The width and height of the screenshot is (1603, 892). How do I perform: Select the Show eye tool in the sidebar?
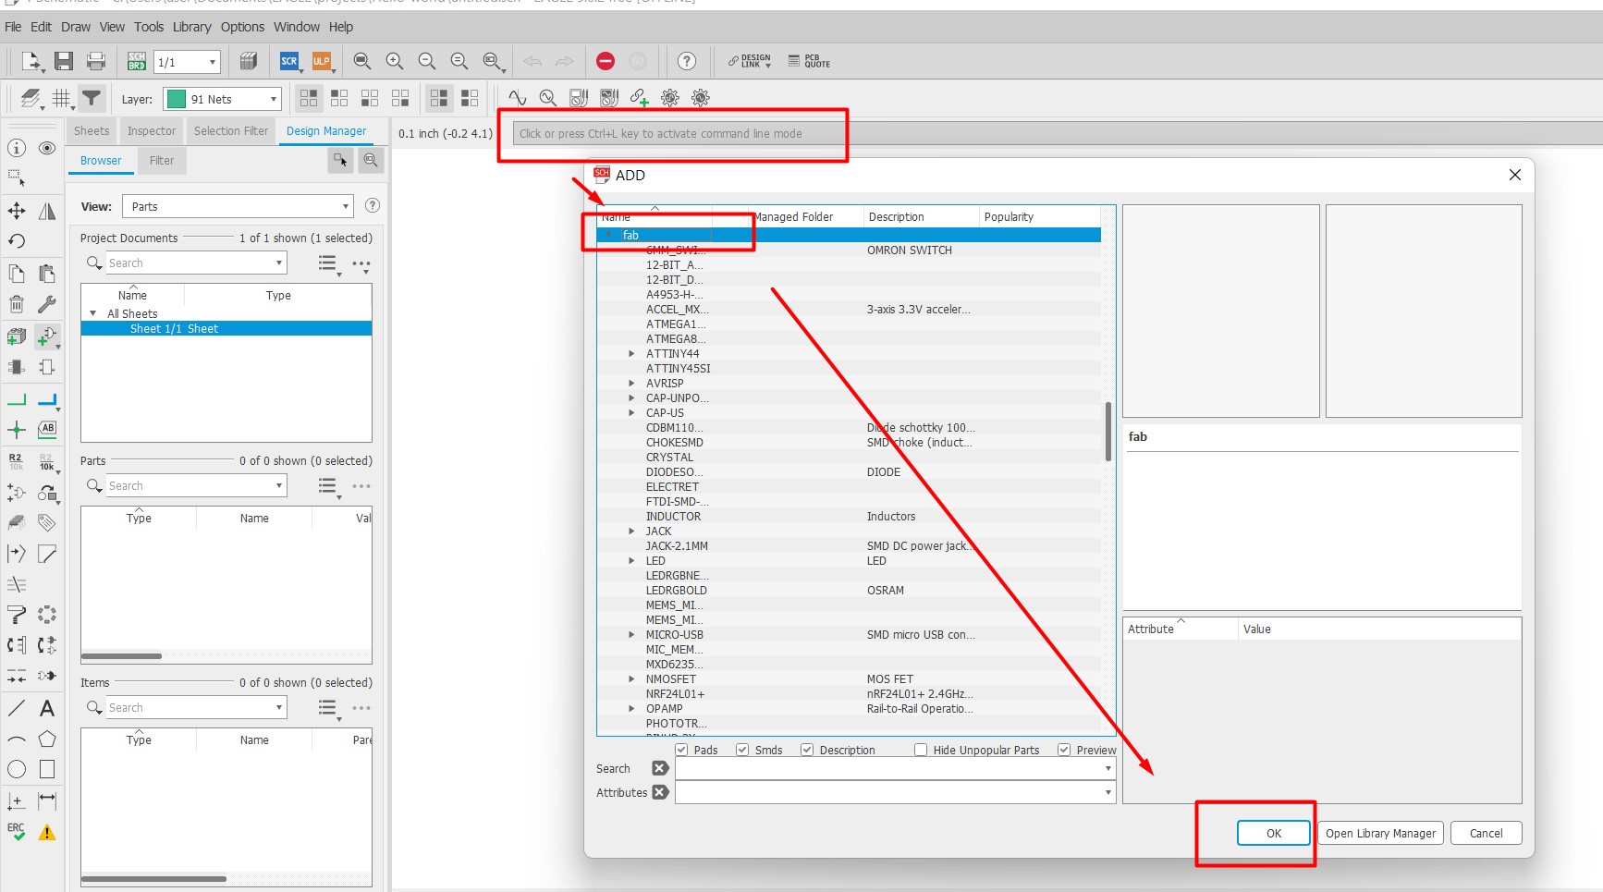[x=47, y=148]
